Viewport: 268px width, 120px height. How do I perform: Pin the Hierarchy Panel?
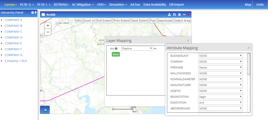(x=36, y=13)
